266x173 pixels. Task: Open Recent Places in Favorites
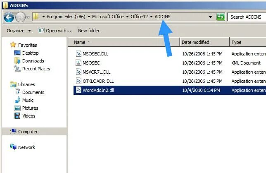click(x=36, y=69)
